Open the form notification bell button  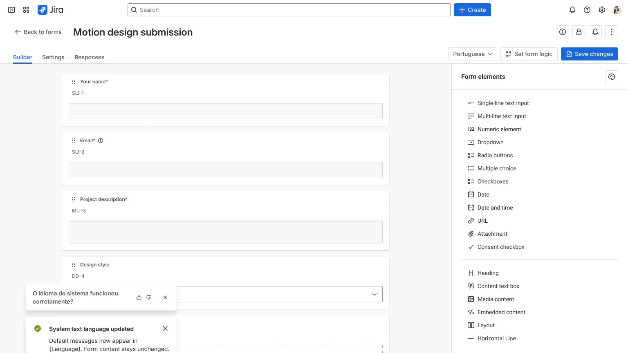click(595, 32)
